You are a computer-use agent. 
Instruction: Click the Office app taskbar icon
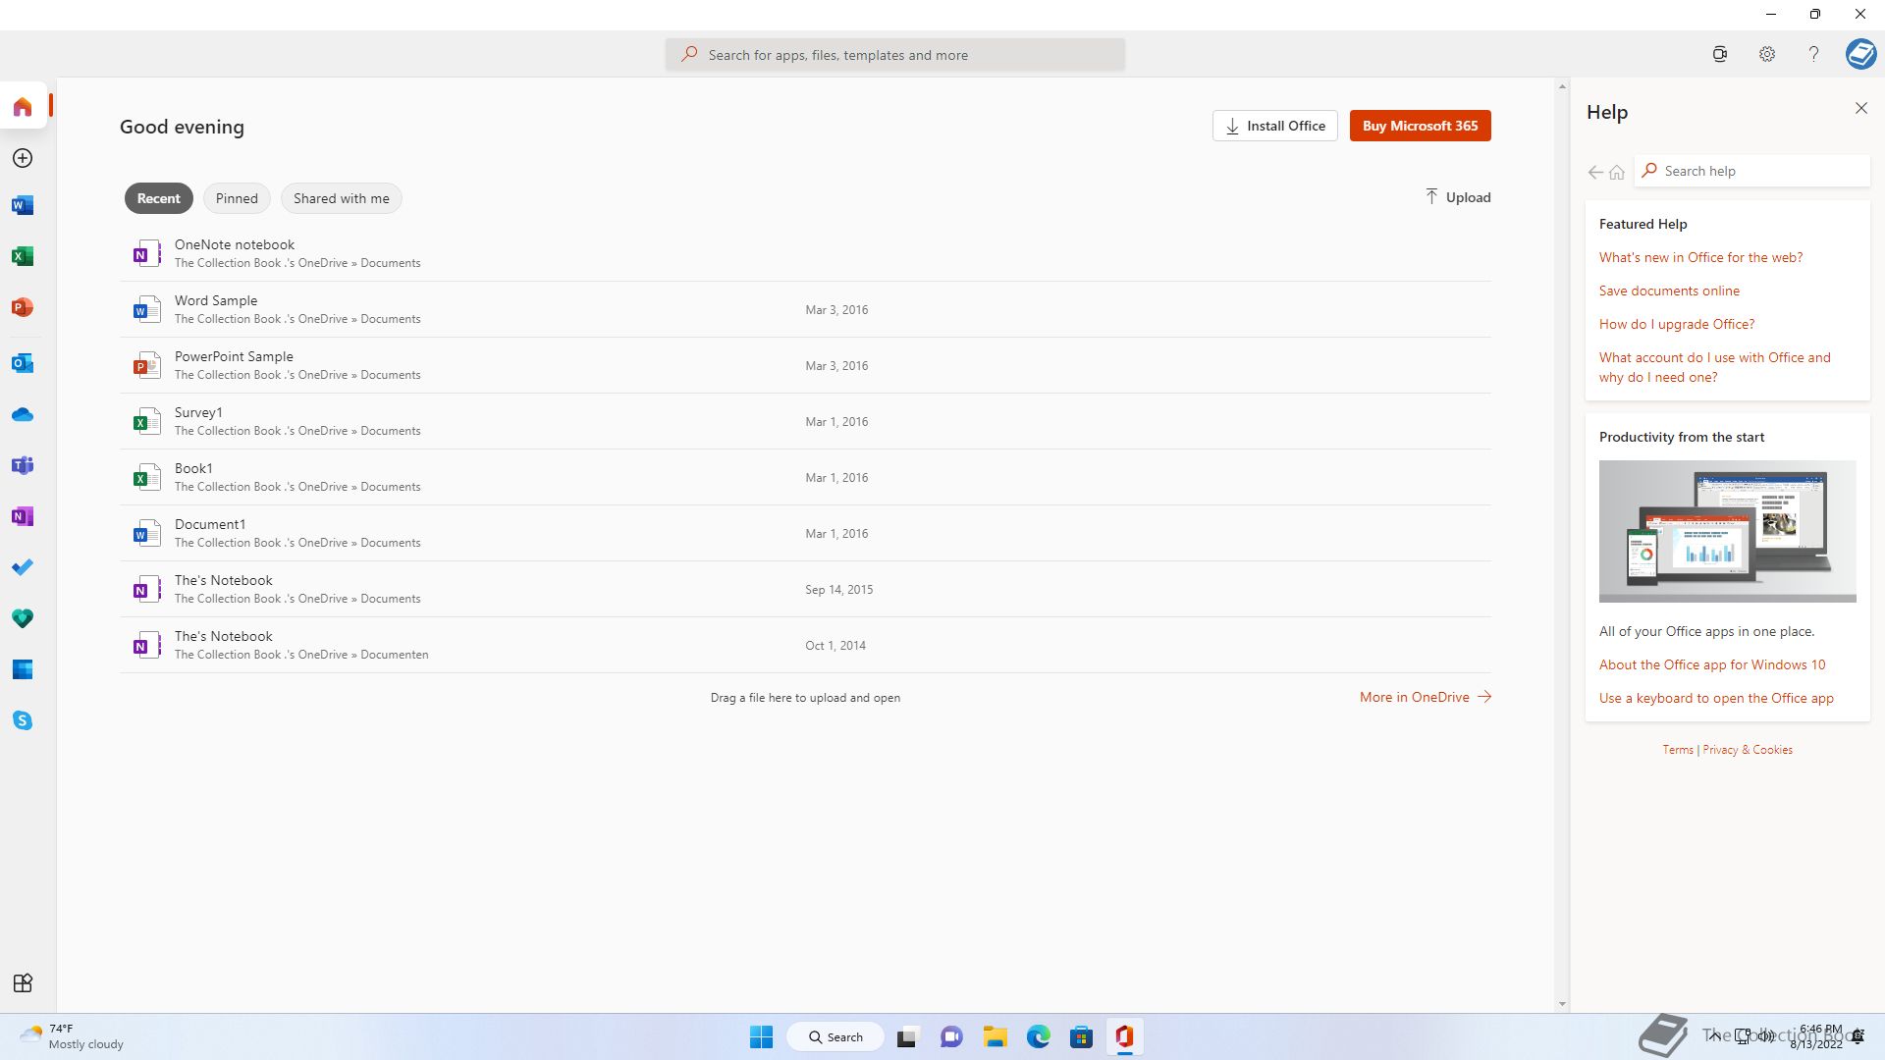[x=1124, y=1036]
